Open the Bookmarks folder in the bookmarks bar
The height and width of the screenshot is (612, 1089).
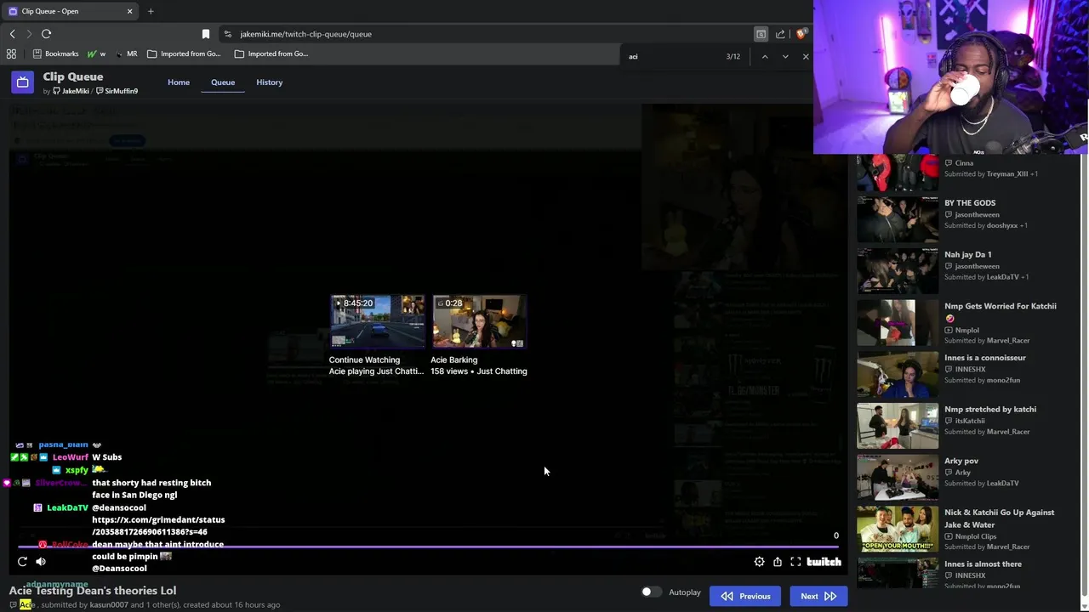click(55, 54)
